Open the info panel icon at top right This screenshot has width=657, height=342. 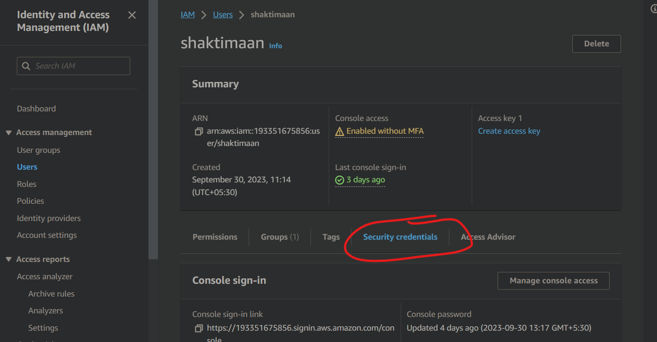pyautogui.click(x=654, y=9)
